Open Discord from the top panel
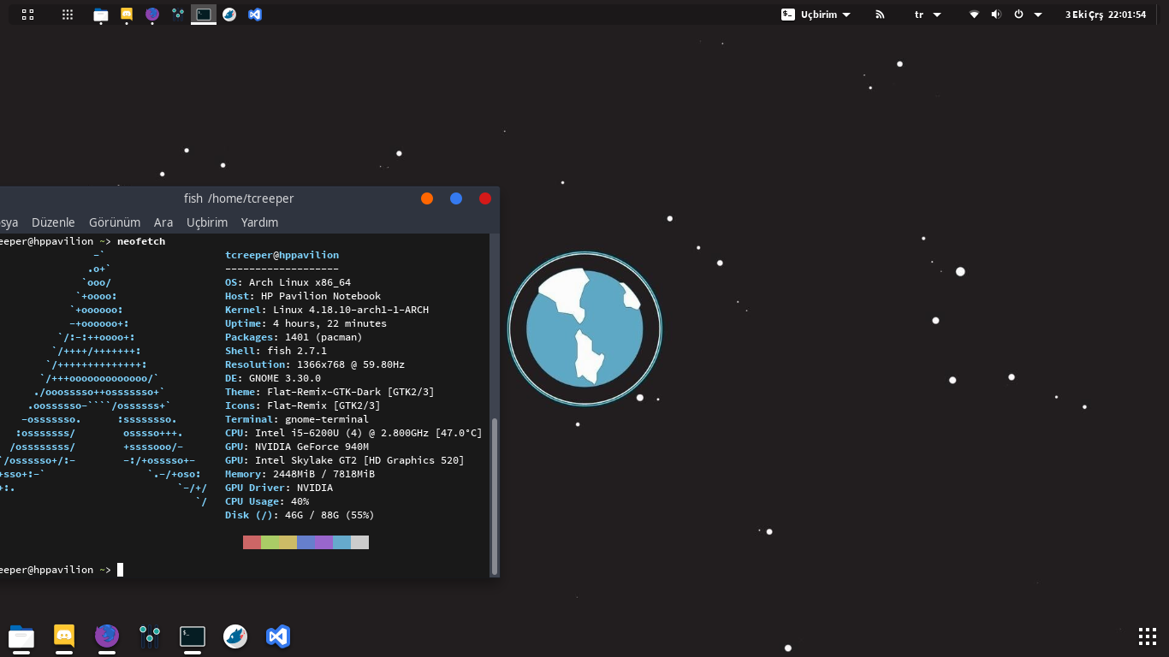The image size is (1169, 657). click(x=127, y=15)
